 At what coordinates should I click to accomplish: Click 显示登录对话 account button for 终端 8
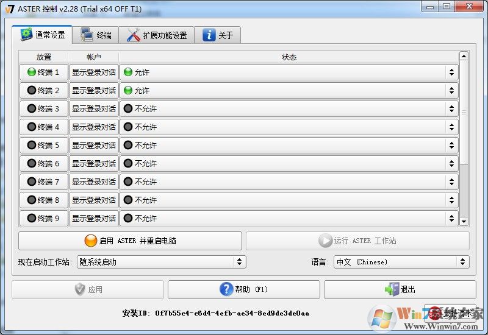pyautogui.click(x=94, y=200)
